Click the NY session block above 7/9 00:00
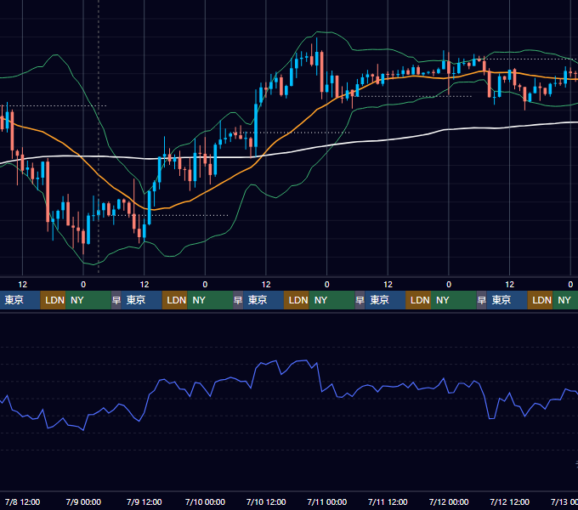The height and width of the screenshot is (510, 578). pos(88,300)
